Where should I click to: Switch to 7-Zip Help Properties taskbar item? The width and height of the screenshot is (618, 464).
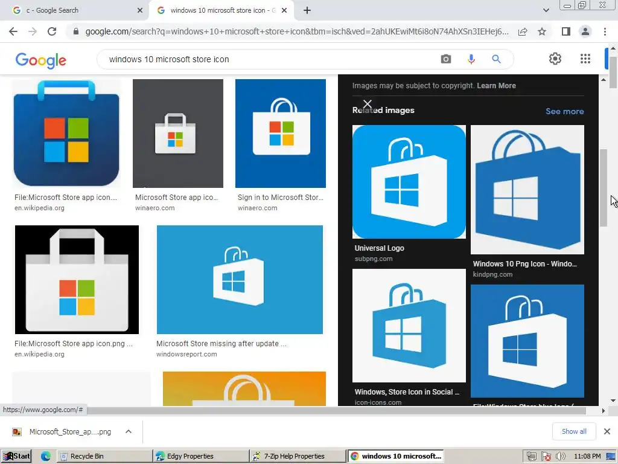pyautogui.click(x=298, y=456)
